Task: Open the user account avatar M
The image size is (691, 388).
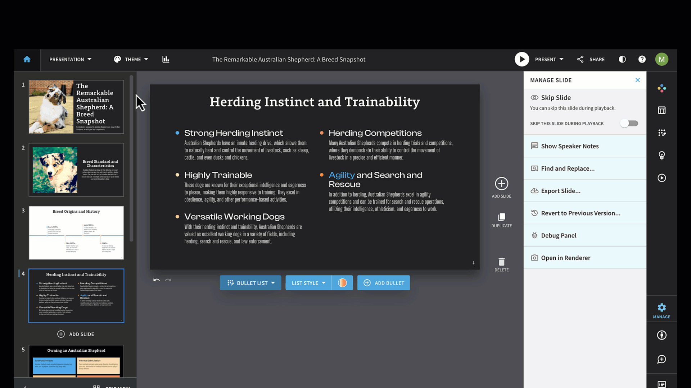Action: coord(661,59)
